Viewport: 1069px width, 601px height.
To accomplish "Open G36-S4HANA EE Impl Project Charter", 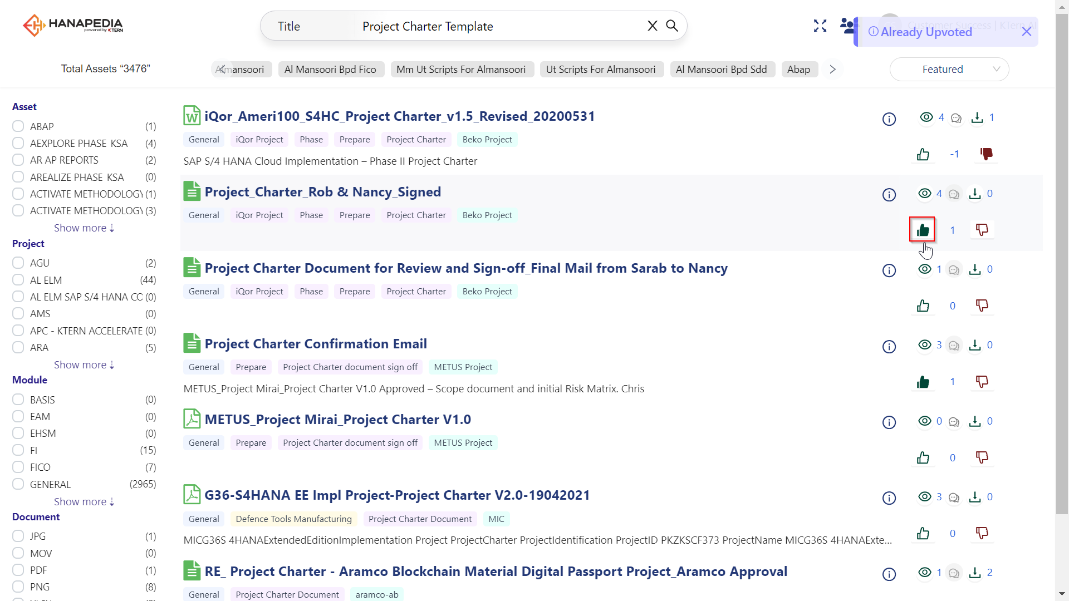I will [398, 495].
